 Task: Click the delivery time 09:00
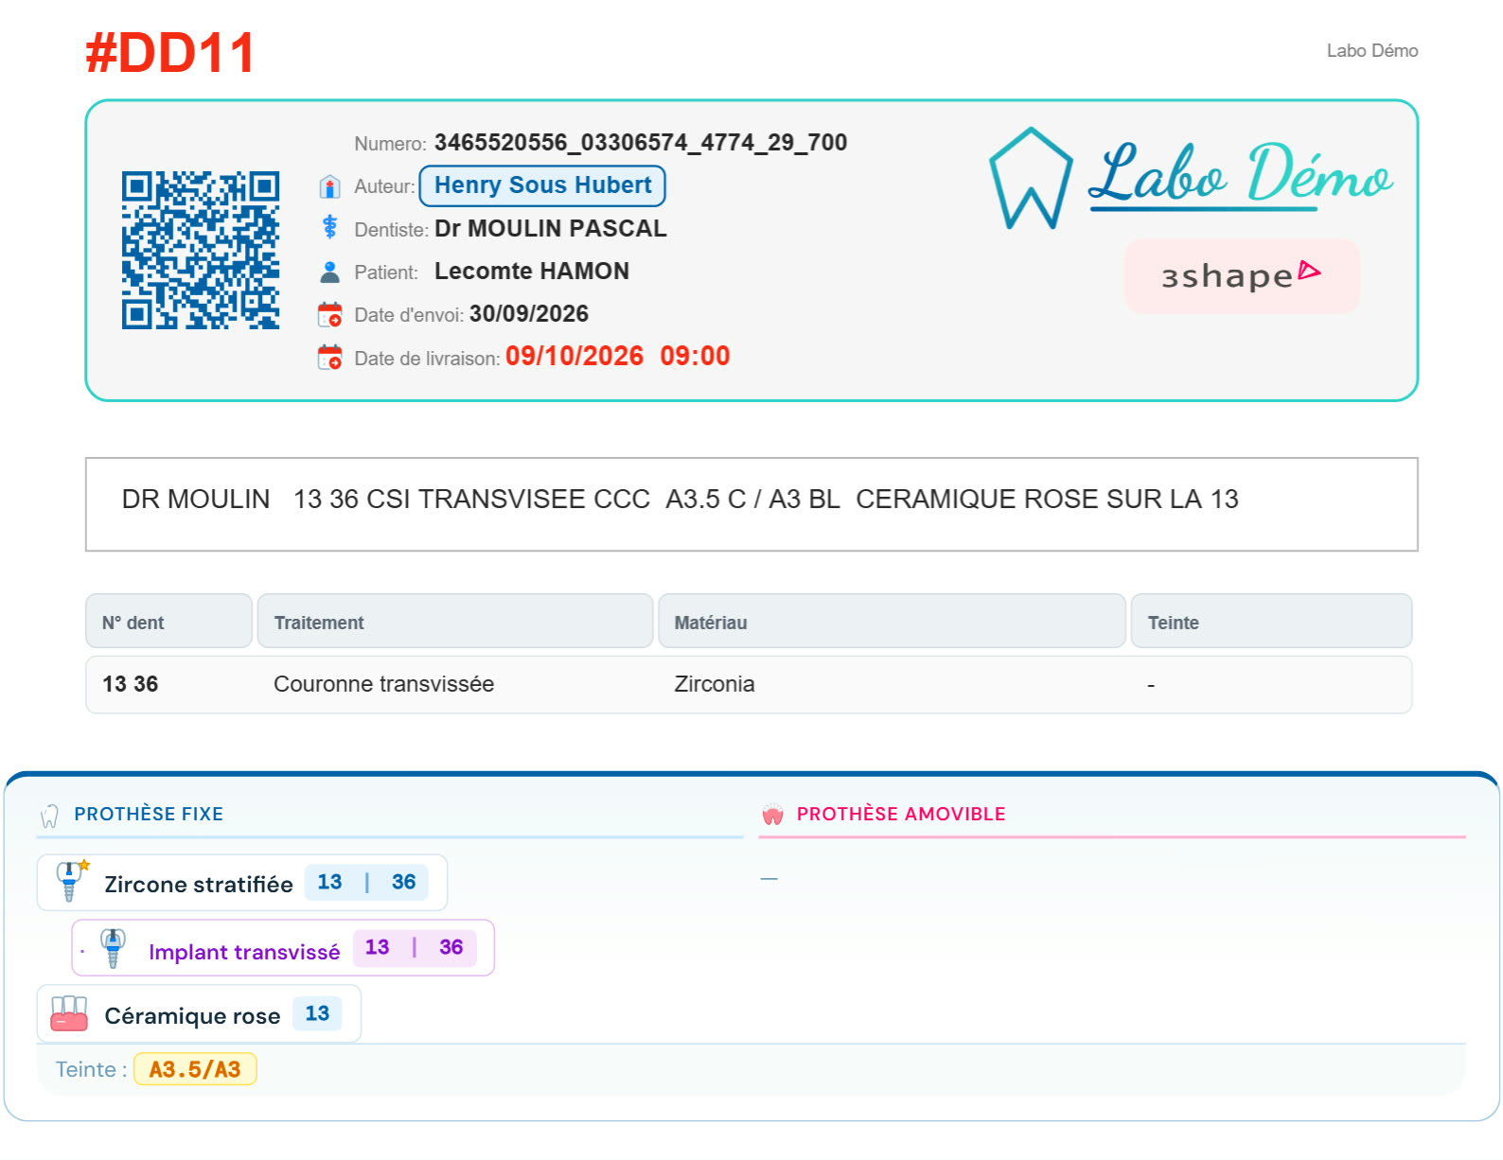coord(696,356)
